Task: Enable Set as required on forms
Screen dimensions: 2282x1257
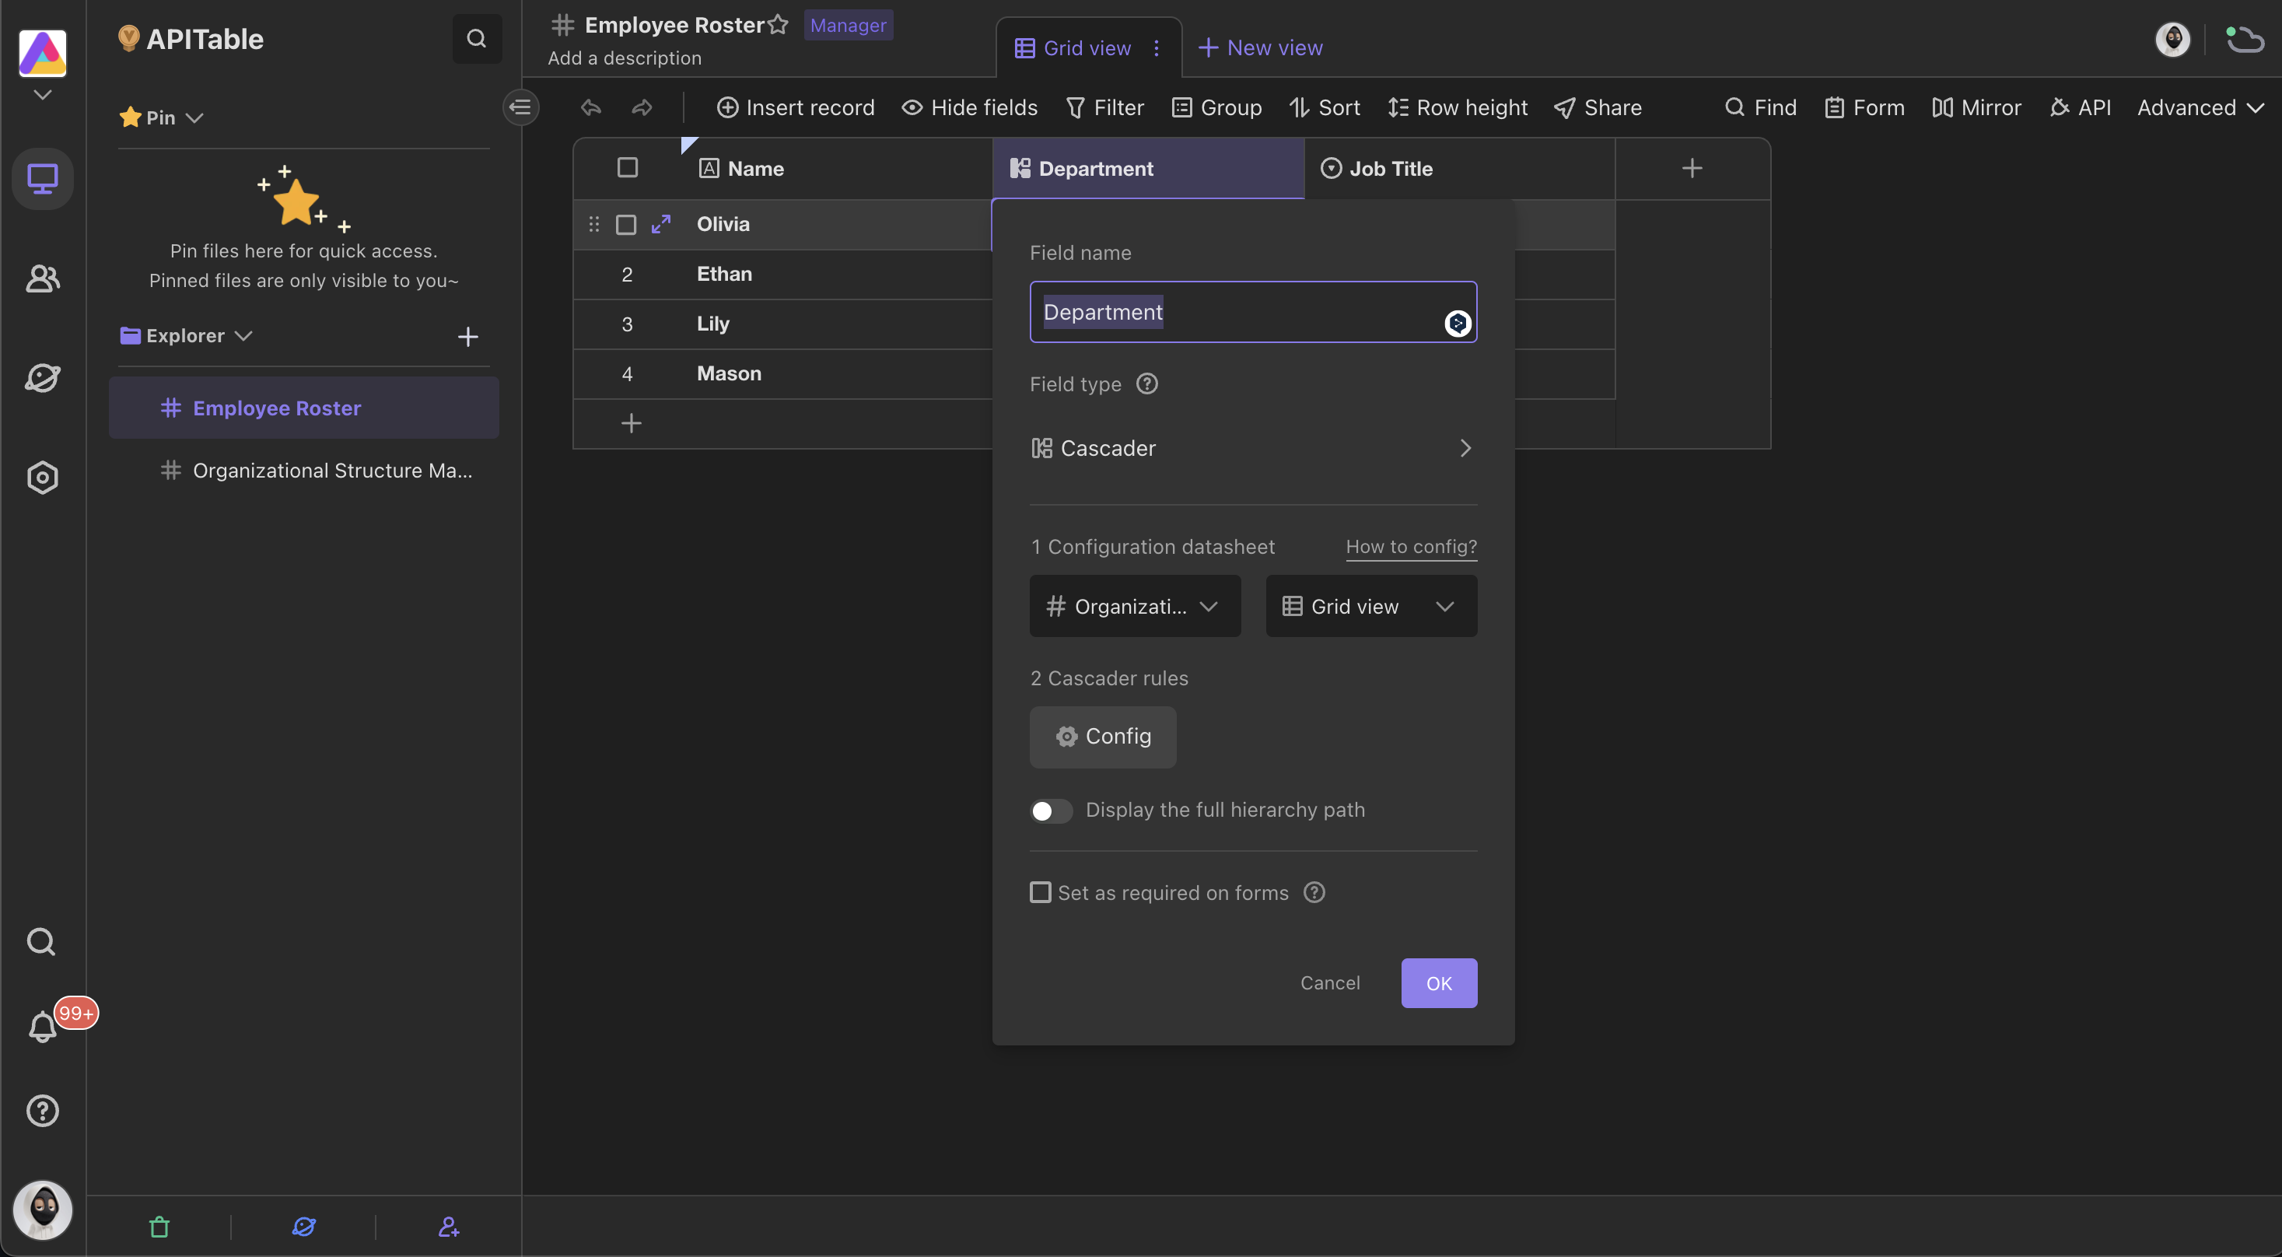Action: click(1040, 891)
